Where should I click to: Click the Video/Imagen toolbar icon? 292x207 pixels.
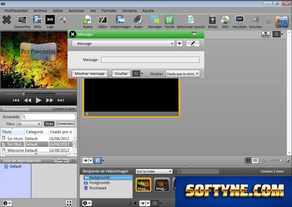(x=120, y=20)
